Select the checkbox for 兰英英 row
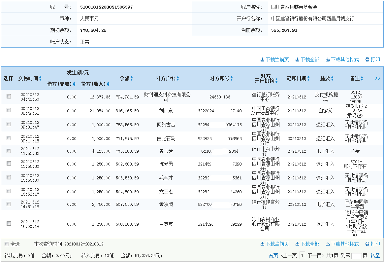 coord(9,224)
